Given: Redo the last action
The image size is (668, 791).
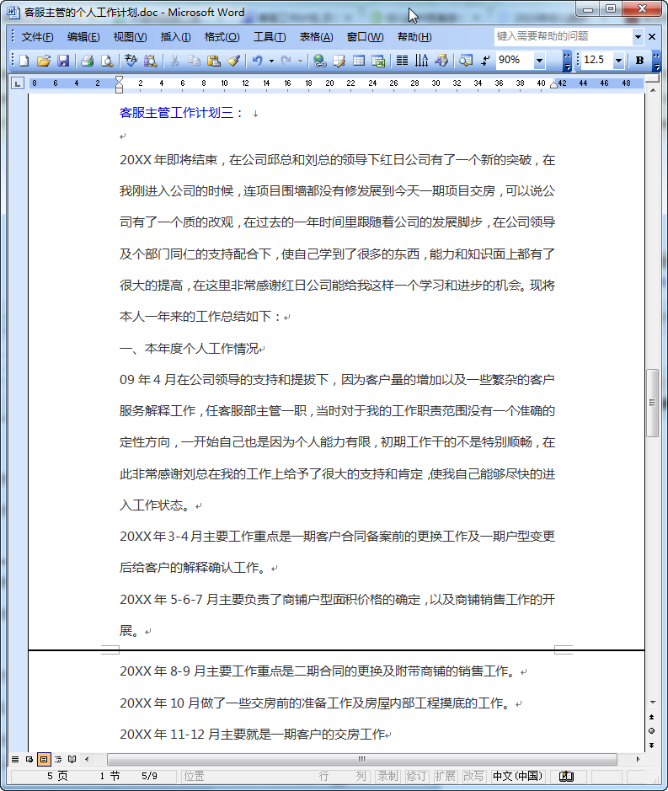Looking at the screenshot, I should click(x=286, y=61).
